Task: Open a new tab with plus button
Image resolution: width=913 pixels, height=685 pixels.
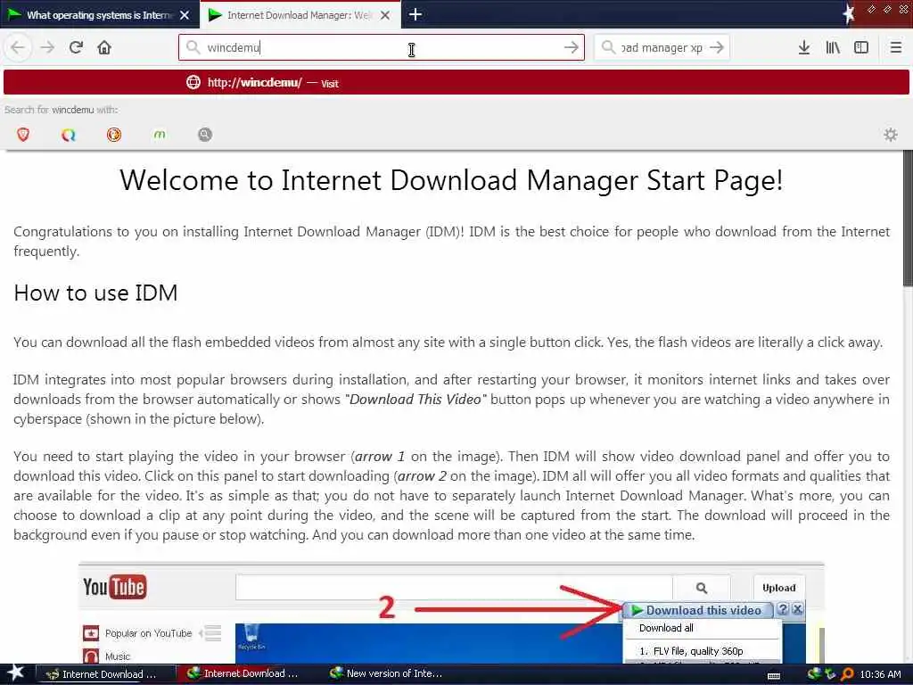Action: 415,14
